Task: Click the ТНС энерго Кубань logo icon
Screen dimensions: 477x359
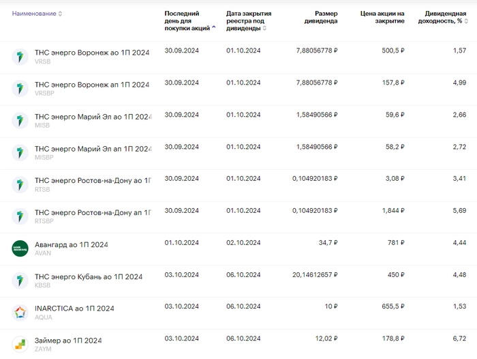Action: pos(20,281)
